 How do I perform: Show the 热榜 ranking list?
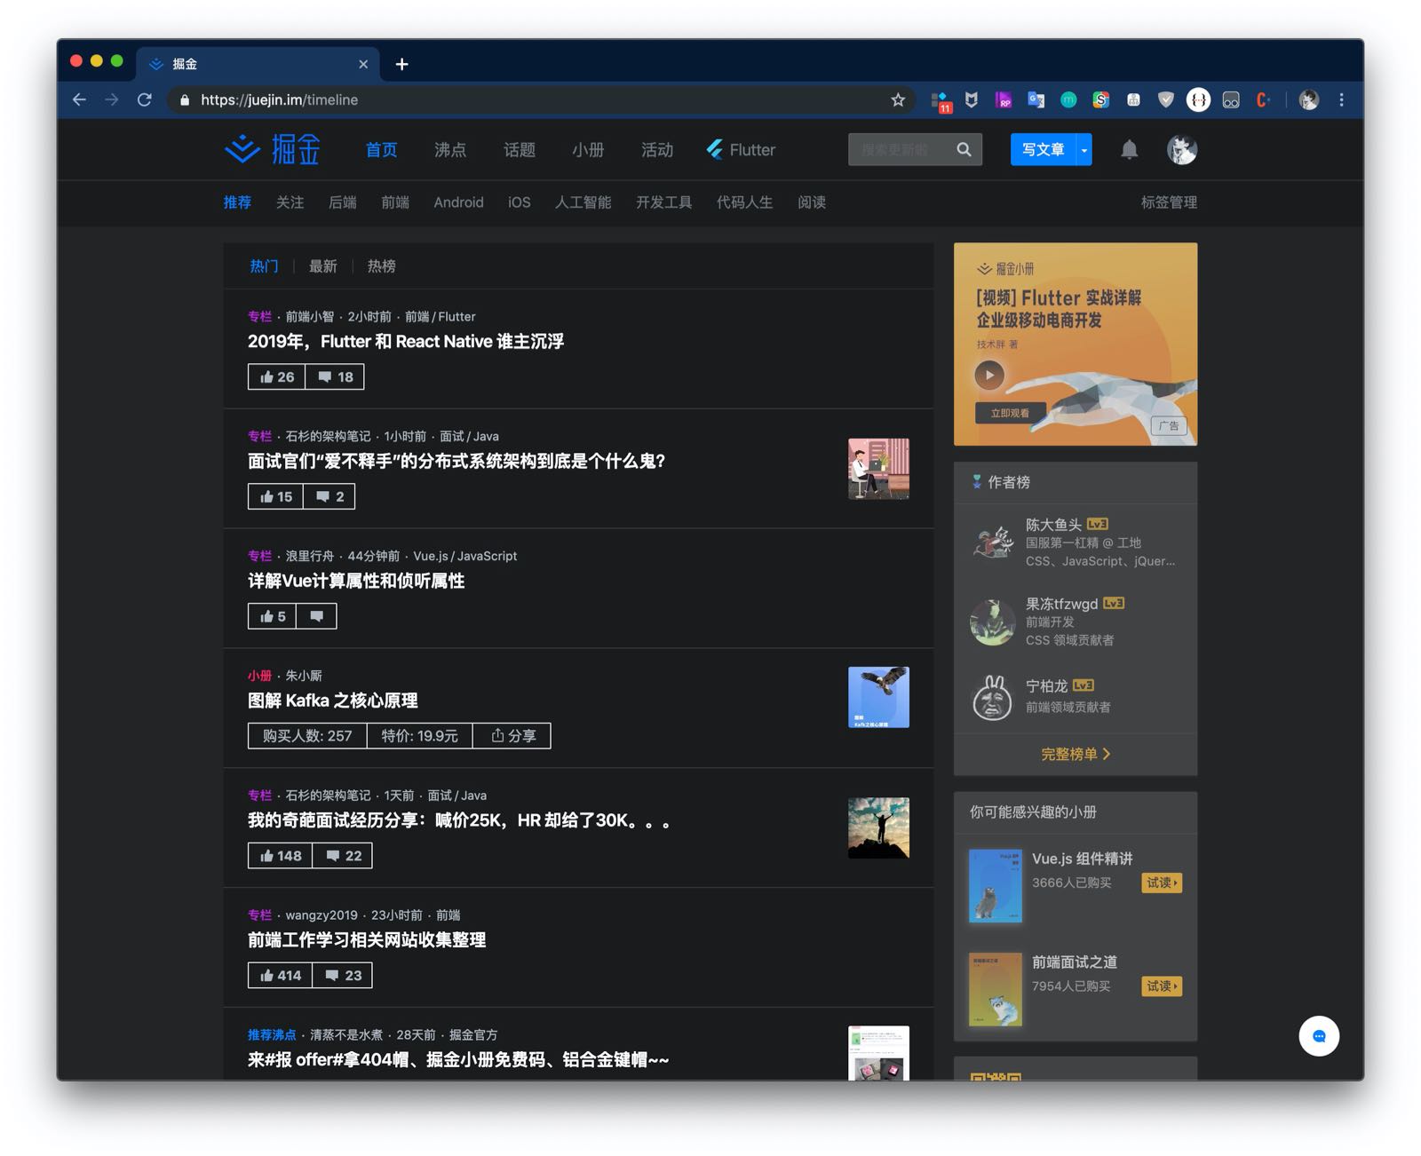382,266
